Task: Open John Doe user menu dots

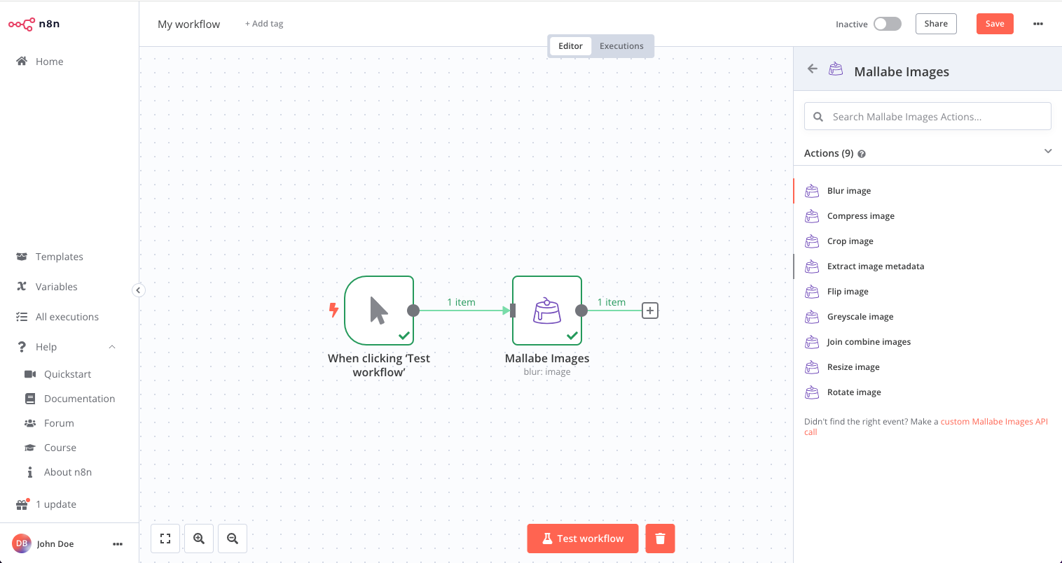Action: [118, 544]
